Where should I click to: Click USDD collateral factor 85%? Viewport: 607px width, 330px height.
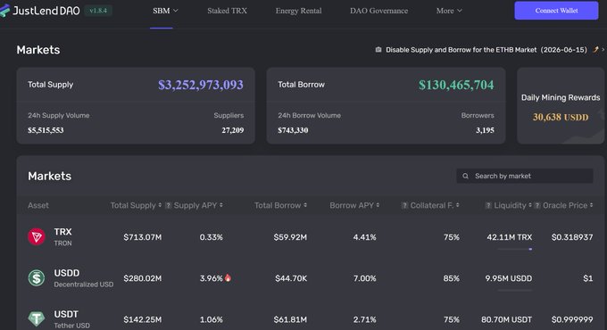452,278
